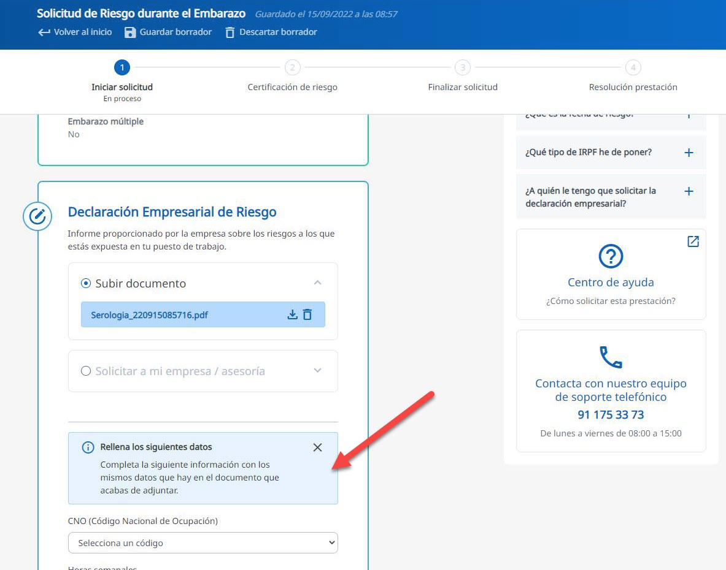Go to step 3 Finalizar solicitud
The width and height of the screenshot is (726, 570).
point(463,67)
